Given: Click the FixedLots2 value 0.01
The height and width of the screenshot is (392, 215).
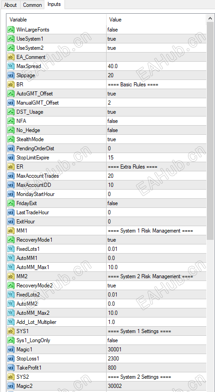Looking at the screenshot, I should (x=113, y=295).
